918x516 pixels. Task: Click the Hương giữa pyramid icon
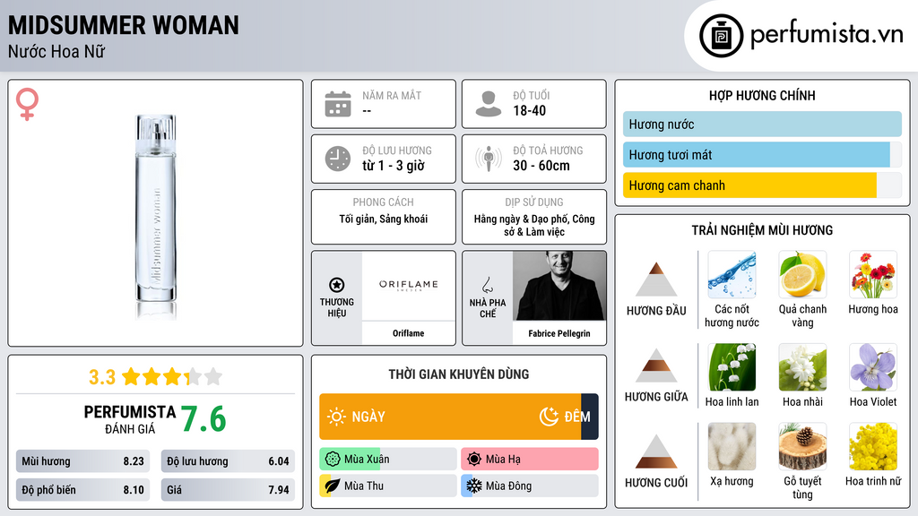tap(656, 365)
